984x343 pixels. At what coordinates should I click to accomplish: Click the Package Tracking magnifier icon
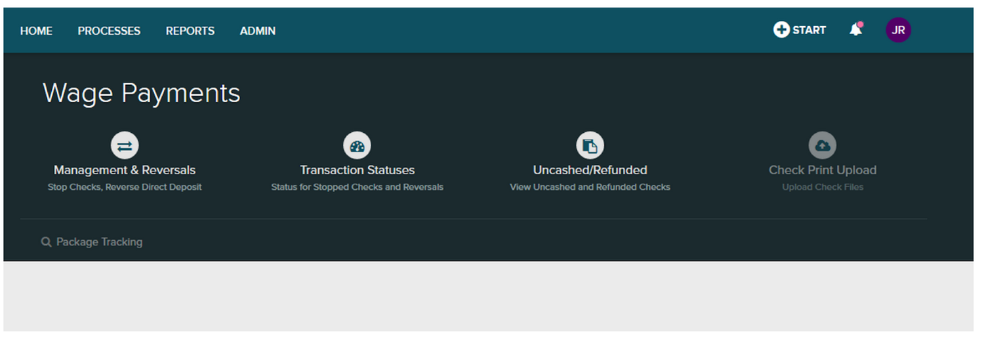46,242
